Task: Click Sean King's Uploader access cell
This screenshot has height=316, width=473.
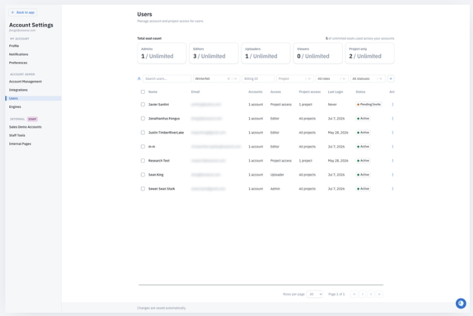Action: (277, 174)
